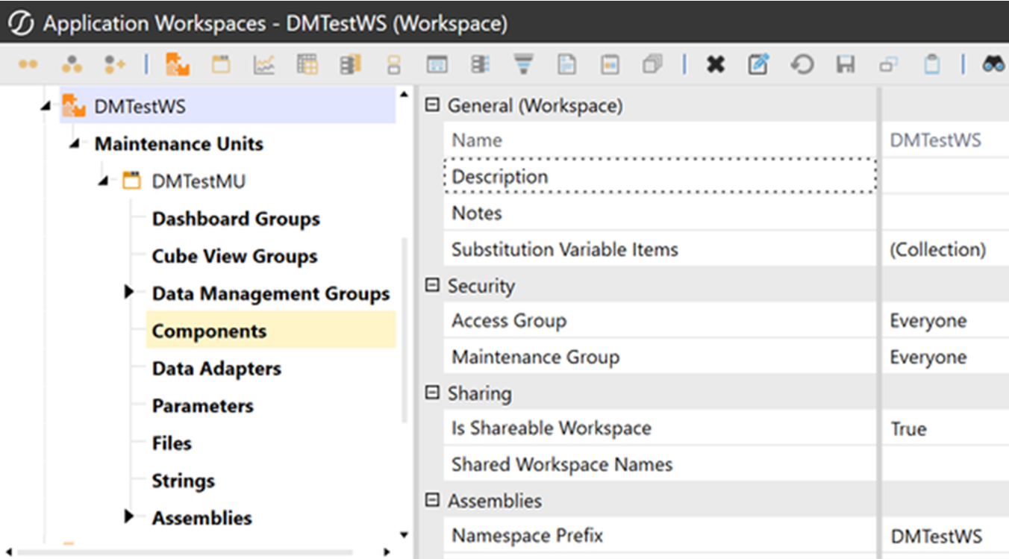Click the circular arrow refresh icon

click(x=802, y=66)
